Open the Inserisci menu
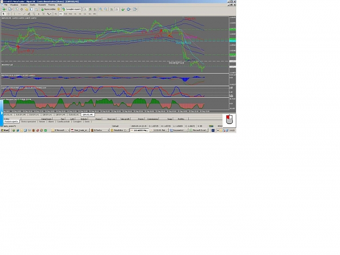This screenshot has height=255, width=340. tap(24, 4)
